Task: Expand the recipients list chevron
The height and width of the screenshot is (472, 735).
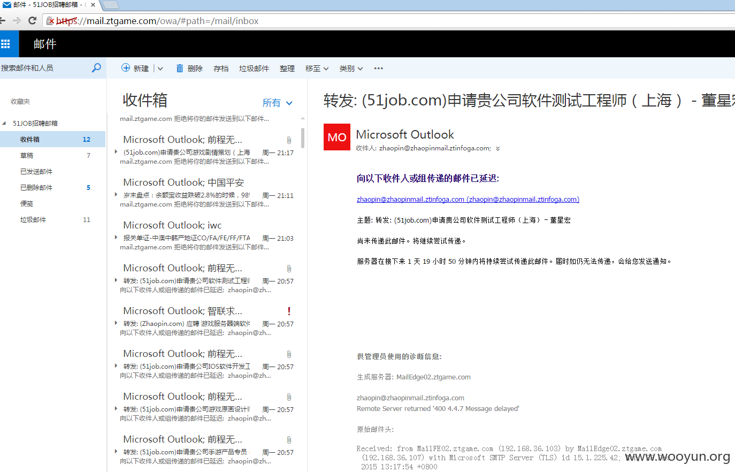Action: tap(498, 149)
